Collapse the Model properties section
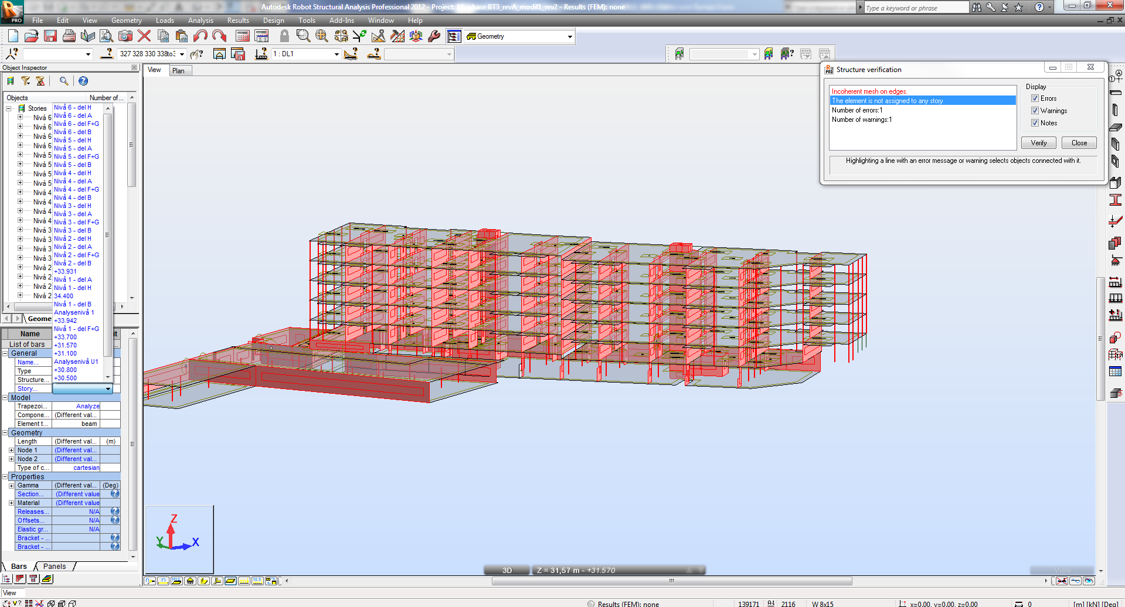The image size is (1125, 607). (5, 397)
